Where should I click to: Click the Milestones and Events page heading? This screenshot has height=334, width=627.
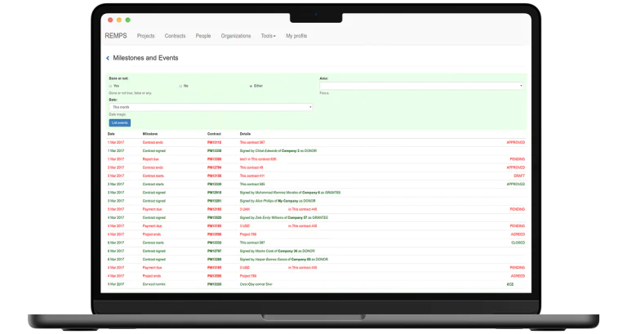pyautogui.click(x=145, y=58)
